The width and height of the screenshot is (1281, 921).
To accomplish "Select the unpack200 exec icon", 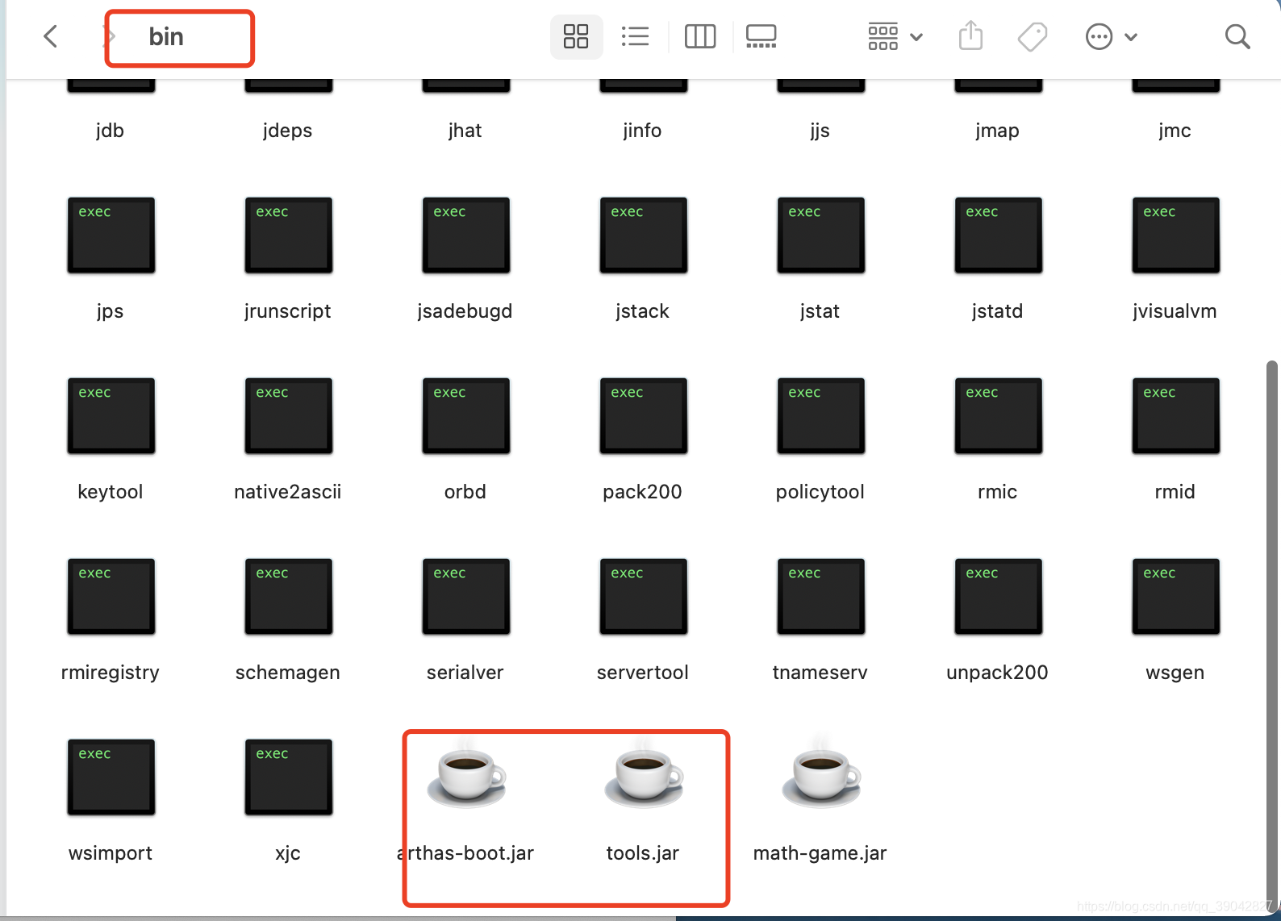I will 999,597.
